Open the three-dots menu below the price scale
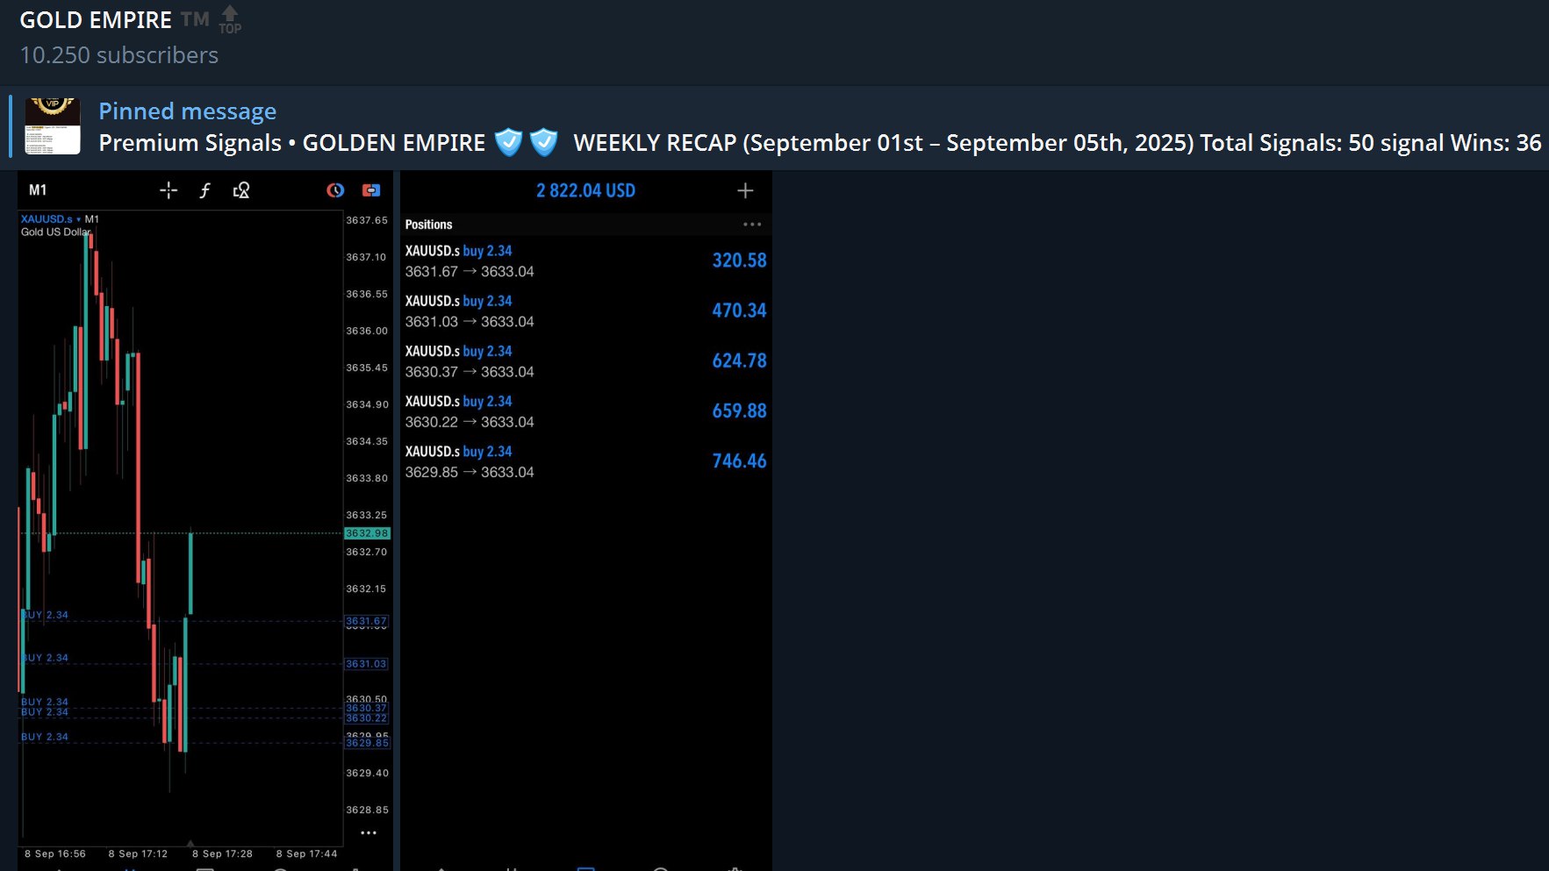This screenshot has width=1549, height=871. (x=369, y=833)
